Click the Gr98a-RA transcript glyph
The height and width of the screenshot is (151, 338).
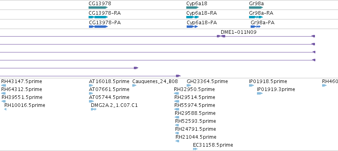[256, 17]
